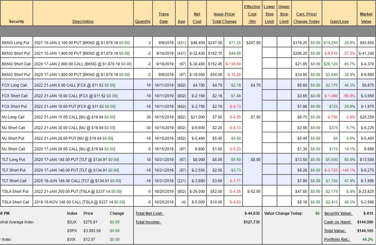Click Curr. Price/Change Today header

pyautogui.click(x=307, y=18)
